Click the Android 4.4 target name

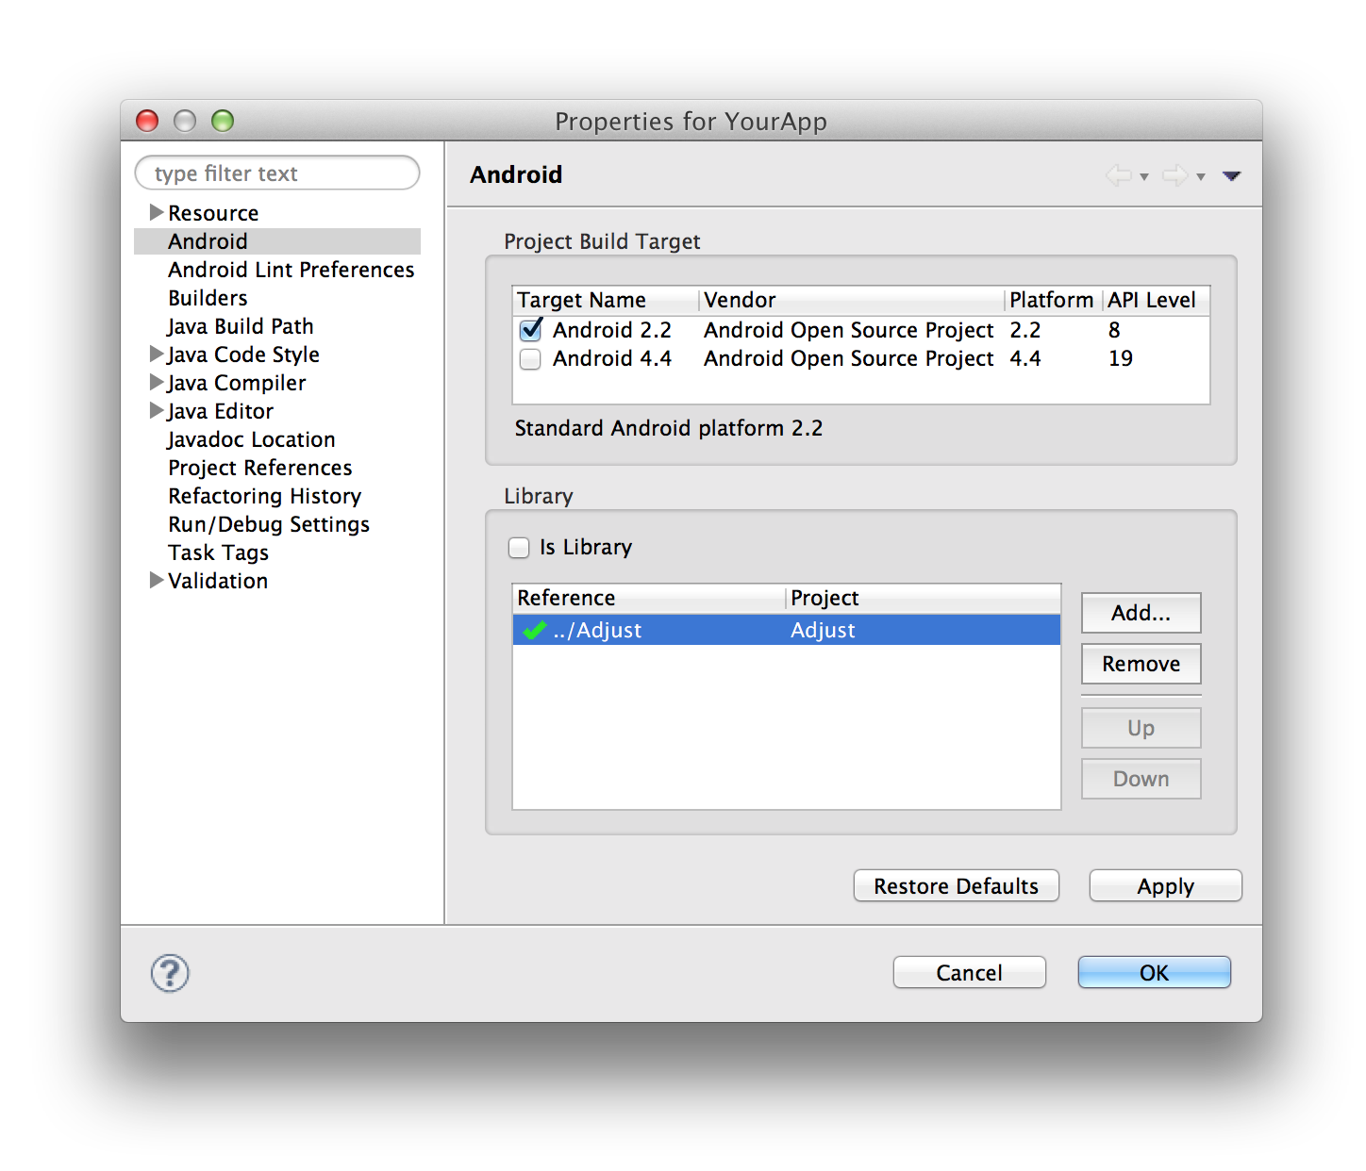612,359
